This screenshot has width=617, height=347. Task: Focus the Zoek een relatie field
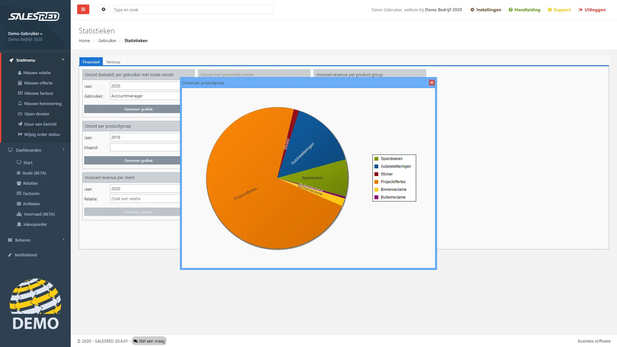click(145, 199)
